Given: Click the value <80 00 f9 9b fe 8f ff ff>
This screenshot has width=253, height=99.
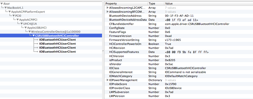Looking at the screenshot, I should click(x=187, y=52).
